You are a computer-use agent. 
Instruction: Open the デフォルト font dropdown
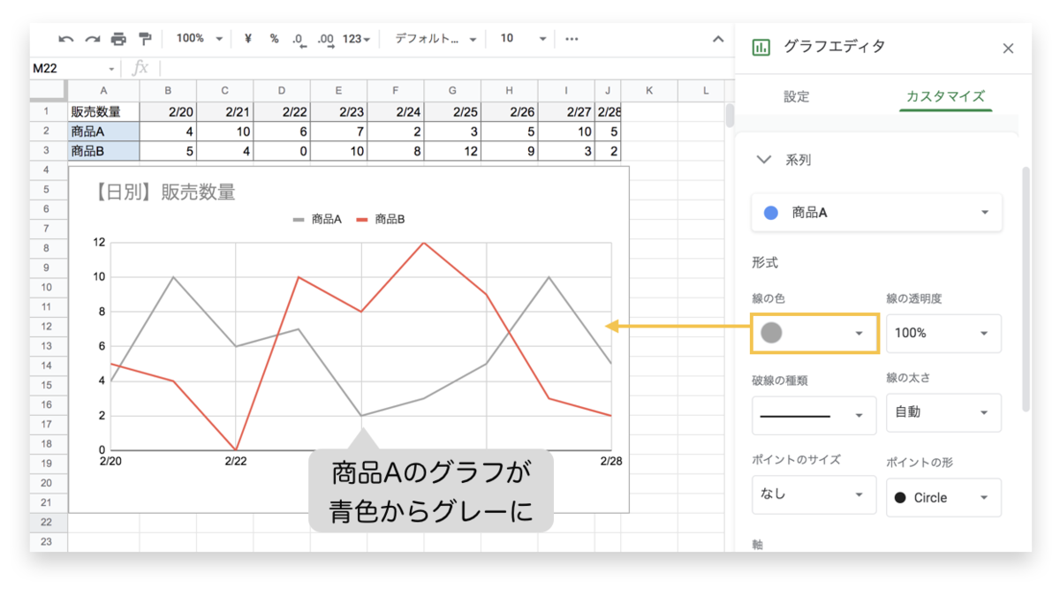coord(435,39)
